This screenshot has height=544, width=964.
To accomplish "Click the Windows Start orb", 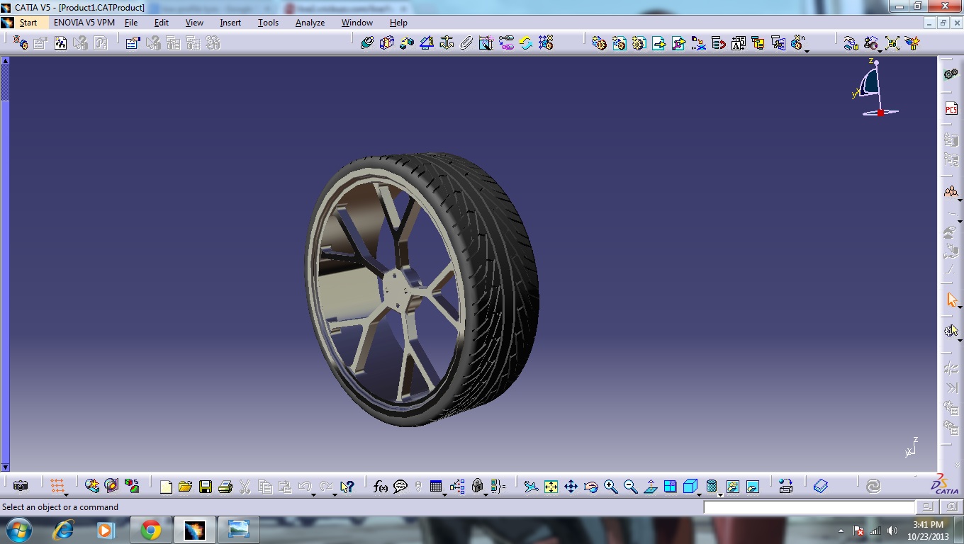I will [x=18, y=530].
